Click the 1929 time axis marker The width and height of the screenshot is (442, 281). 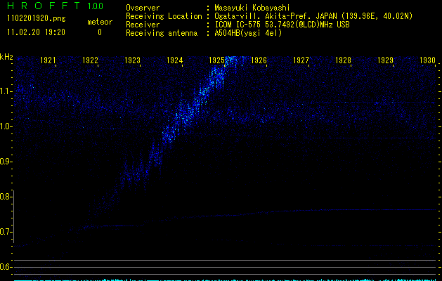(x=385, y=60)
